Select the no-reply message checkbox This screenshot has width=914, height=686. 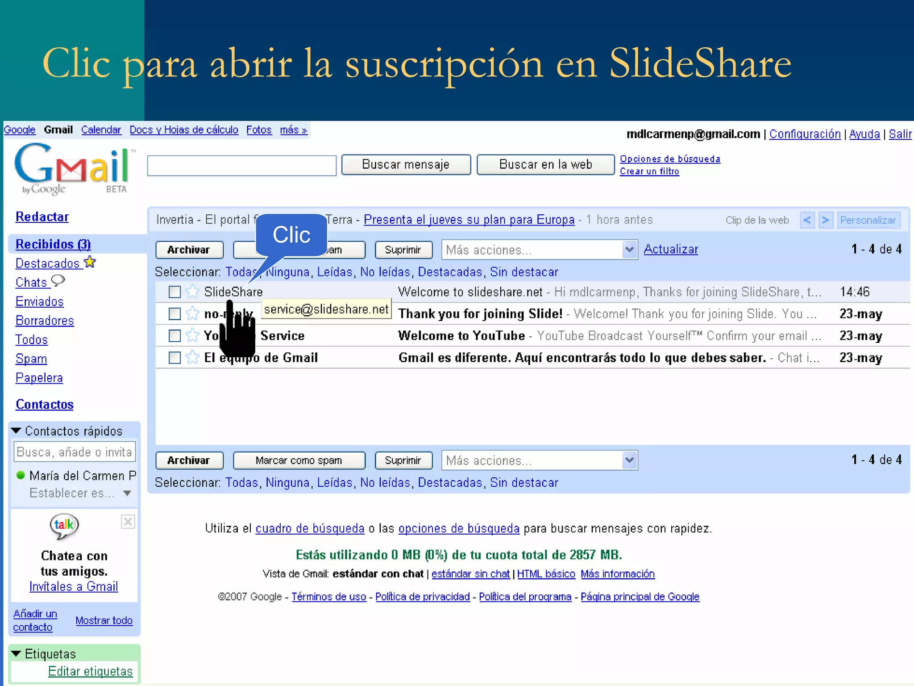coord(174,314)
